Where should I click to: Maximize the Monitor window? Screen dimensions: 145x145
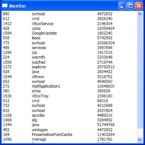130,5
